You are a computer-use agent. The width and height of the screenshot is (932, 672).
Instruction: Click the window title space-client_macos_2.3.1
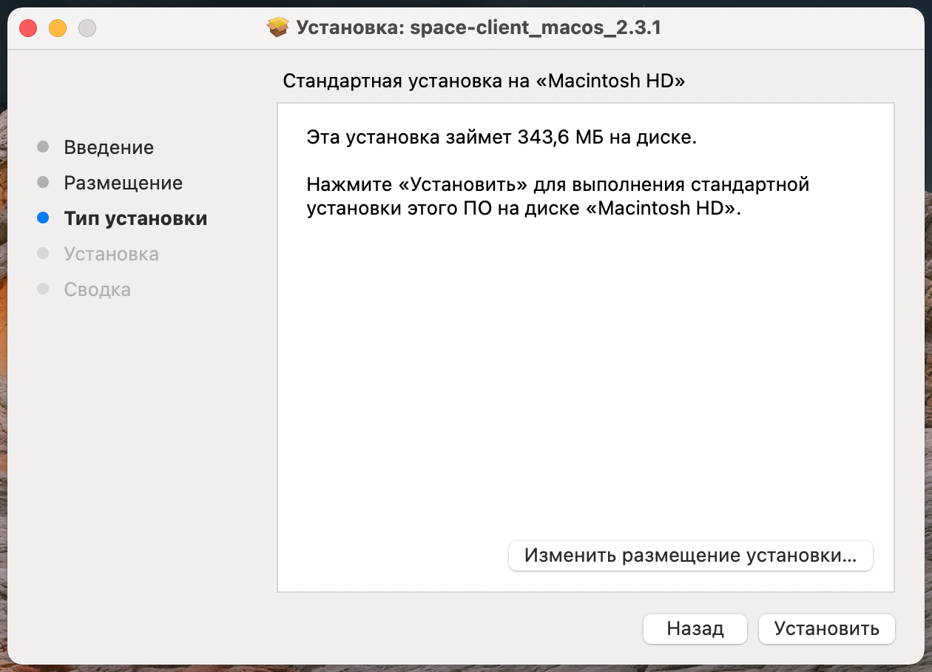[x=479, y=28]
